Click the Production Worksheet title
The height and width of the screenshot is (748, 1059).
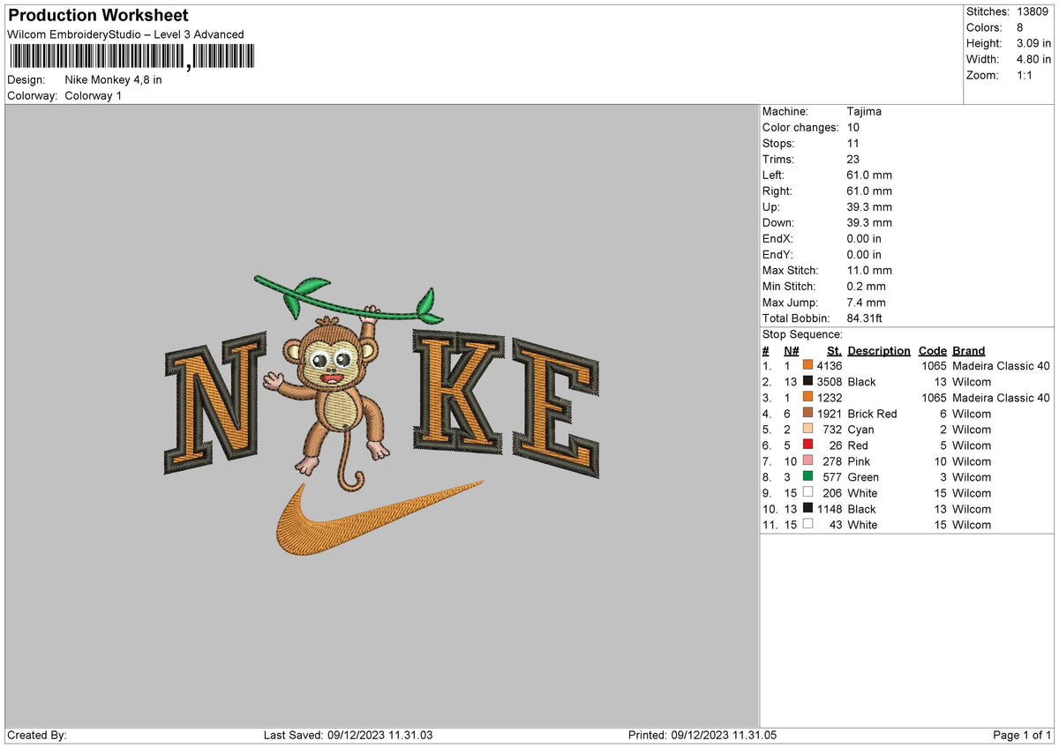pyautogui.click(x=97, y=16)
